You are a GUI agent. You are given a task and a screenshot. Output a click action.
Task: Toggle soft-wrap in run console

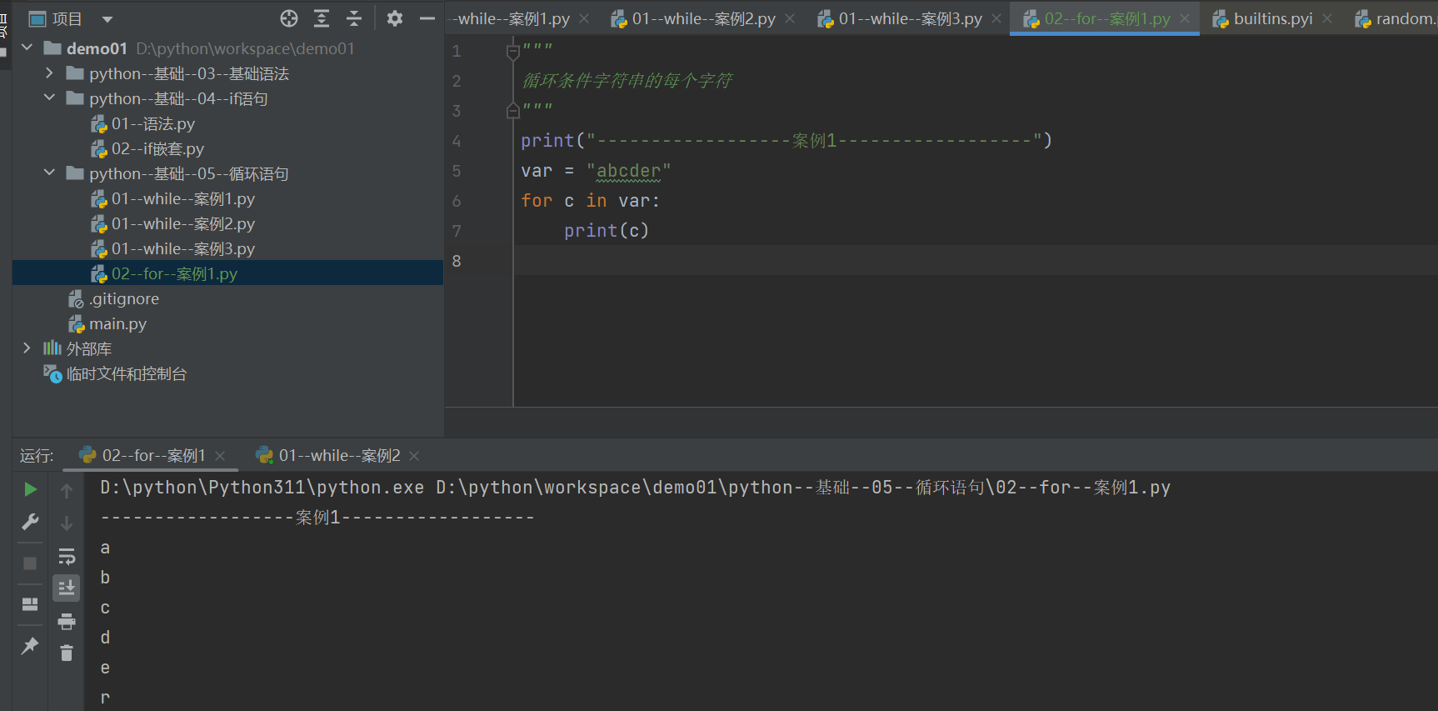coord(67,556)
